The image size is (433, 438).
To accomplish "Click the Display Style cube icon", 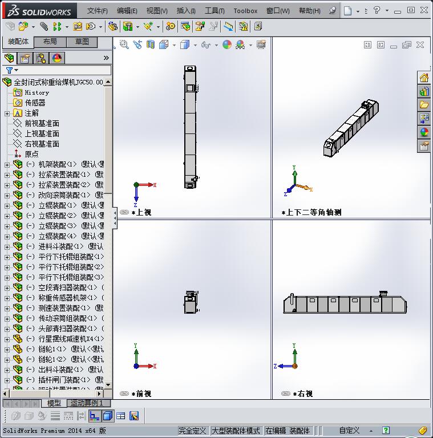I will click(185, 44).
